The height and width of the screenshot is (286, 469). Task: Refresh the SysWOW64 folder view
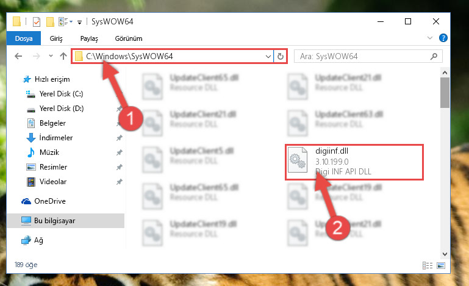click(x=281, y=56)
